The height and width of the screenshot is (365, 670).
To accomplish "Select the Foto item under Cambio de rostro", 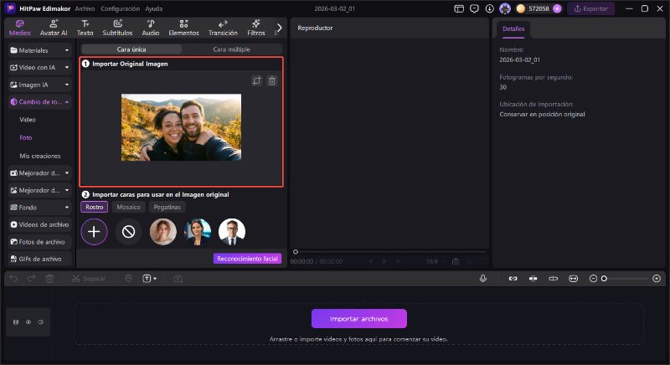I will 26,137.
